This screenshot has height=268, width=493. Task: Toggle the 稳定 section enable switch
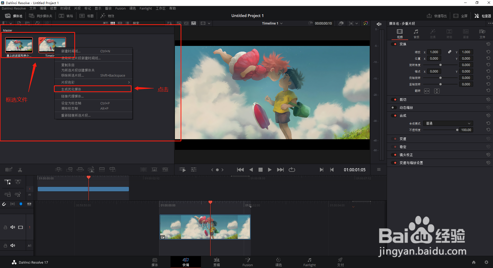click(394, 147)
